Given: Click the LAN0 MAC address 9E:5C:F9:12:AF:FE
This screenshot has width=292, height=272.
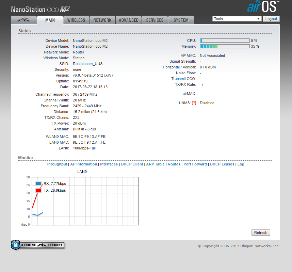Looking at the screenshot, I should (x=89, y=142).
